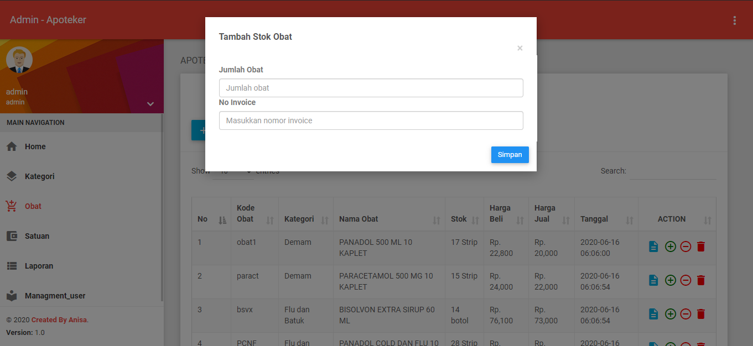
Task: Go to Home in the navigation
Action: 35,146
